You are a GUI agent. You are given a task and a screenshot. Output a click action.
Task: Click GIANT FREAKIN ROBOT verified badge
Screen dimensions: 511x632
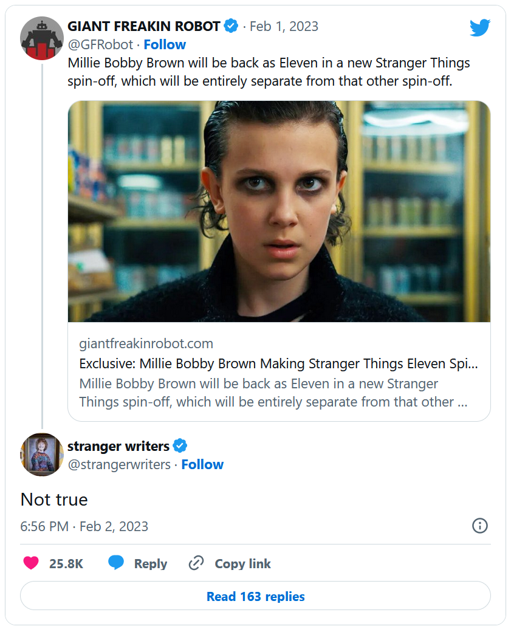[x=231, y=26]
